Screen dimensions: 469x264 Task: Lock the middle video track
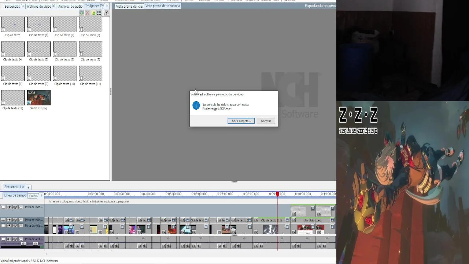coord(21,220)
